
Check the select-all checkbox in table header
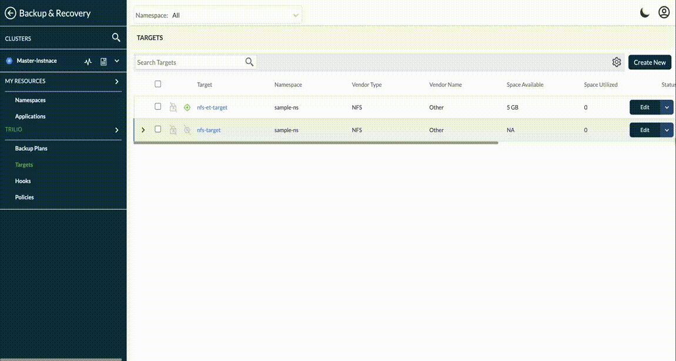coord(158,84)
